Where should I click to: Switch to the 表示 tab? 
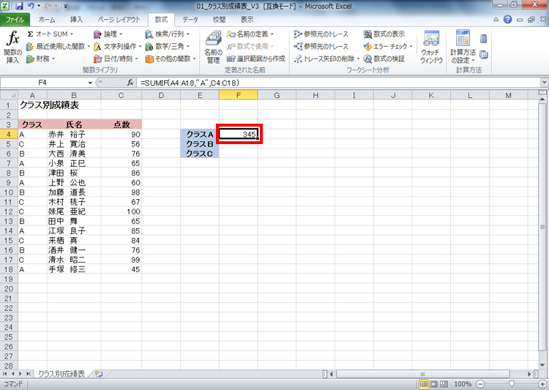pyautogui.click(x=247, y=20)
